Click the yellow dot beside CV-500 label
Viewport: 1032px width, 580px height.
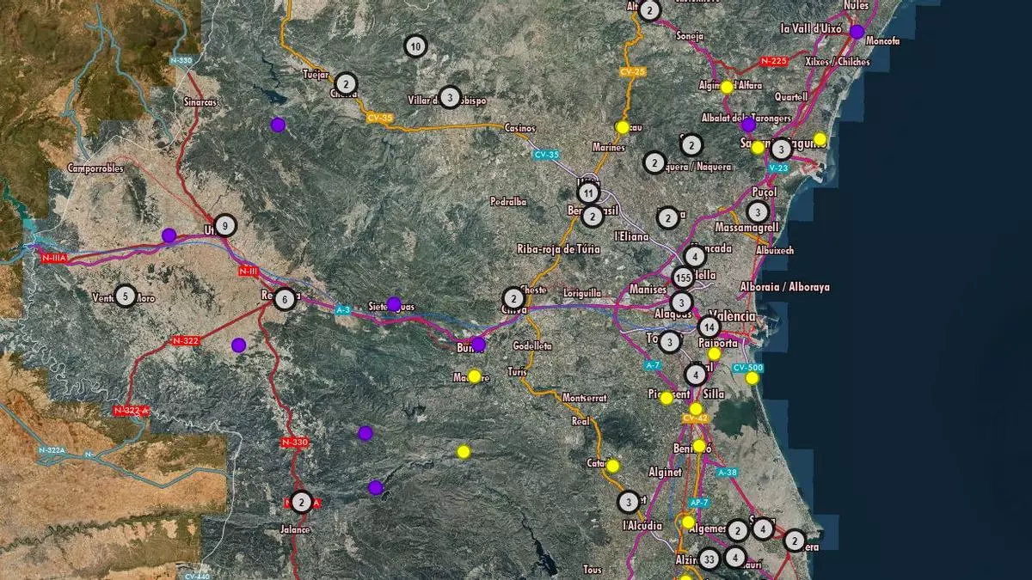coord(752,378)
